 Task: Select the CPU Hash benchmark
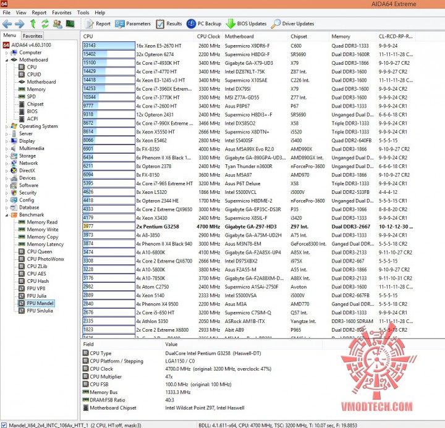pos(34,281)
